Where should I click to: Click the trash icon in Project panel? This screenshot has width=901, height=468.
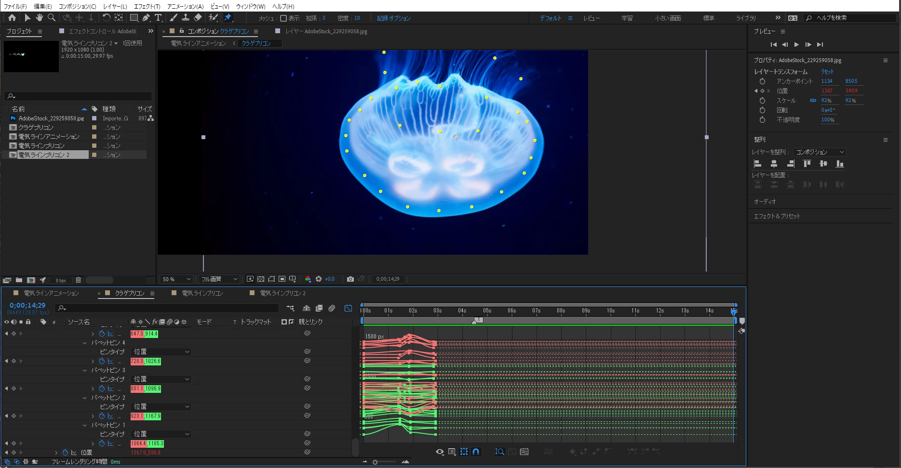pyautogui.click(x=78, y=280)
